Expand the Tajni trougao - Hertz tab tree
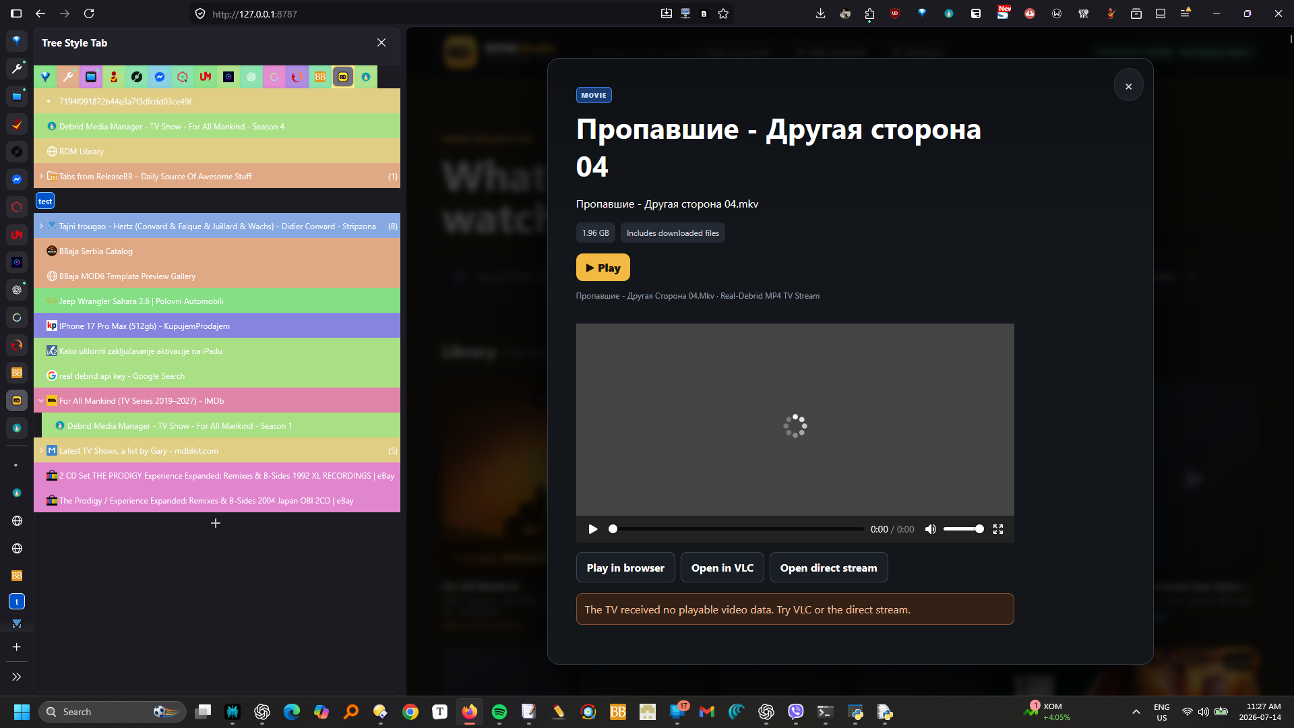 coord(41,226)
